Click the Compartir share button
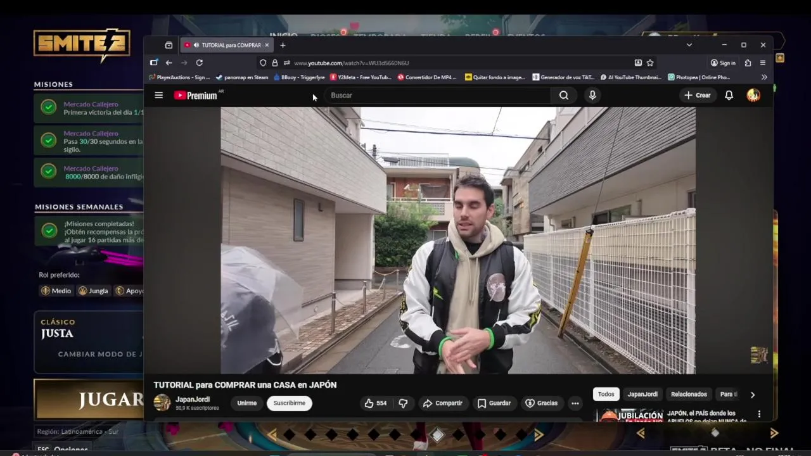811x456 pixels. pos(443,403)
